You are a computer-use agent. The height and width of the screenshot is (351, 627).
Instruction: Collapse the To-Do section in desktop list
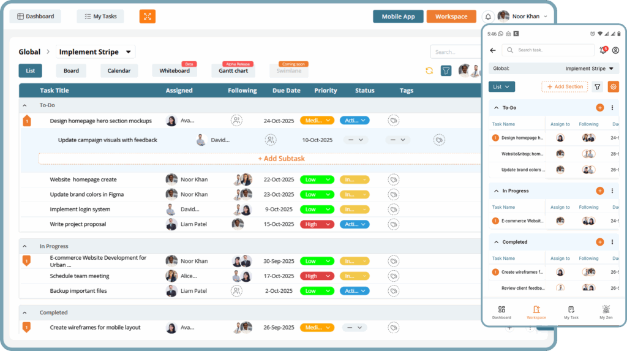point(25,105)
